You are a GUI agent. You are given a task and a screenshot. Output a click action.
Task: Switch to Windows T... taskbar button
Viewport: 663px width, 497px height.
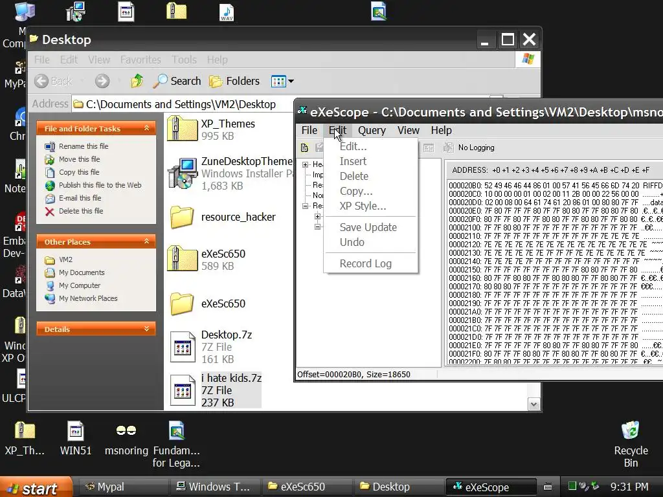pyautogui.click(x=214, y=487)
